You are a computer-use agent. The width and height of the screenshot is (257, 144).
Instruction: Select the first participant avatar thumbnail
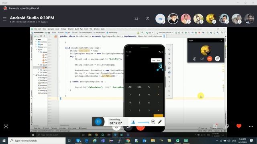coord(160,19)
